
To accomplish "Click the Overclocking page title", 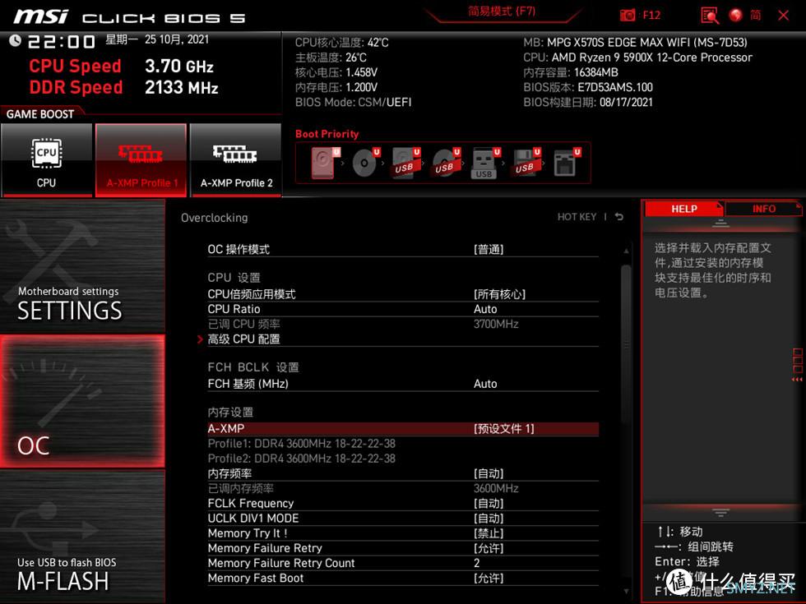I will pos(215,218).
